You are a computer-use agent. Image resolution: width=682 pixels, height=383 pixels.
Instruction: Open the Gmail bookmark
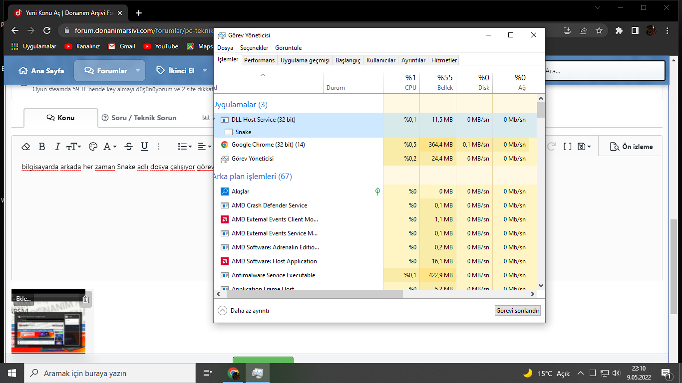pyautogui.click(x=121, y=46)
